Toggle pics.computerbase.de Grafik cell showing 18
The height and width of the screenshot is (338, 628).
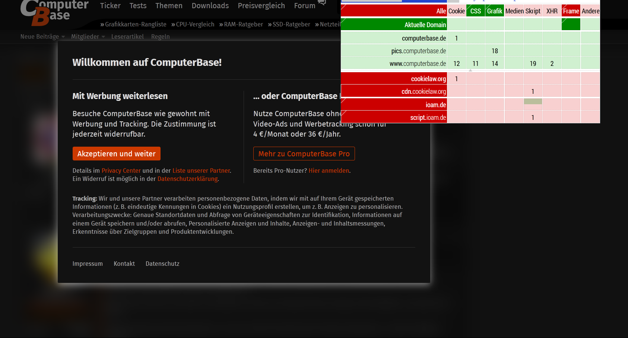495,51
